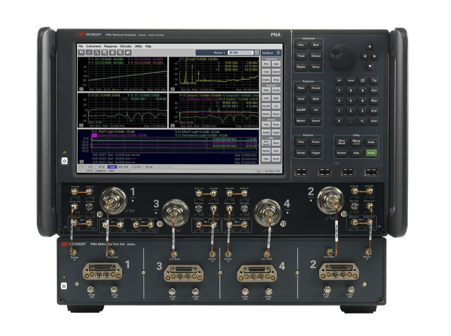Viewport: 451px width, 336px height.
Task: Click the touch pointer icon in the toolbar
Action: click(96, 52)
